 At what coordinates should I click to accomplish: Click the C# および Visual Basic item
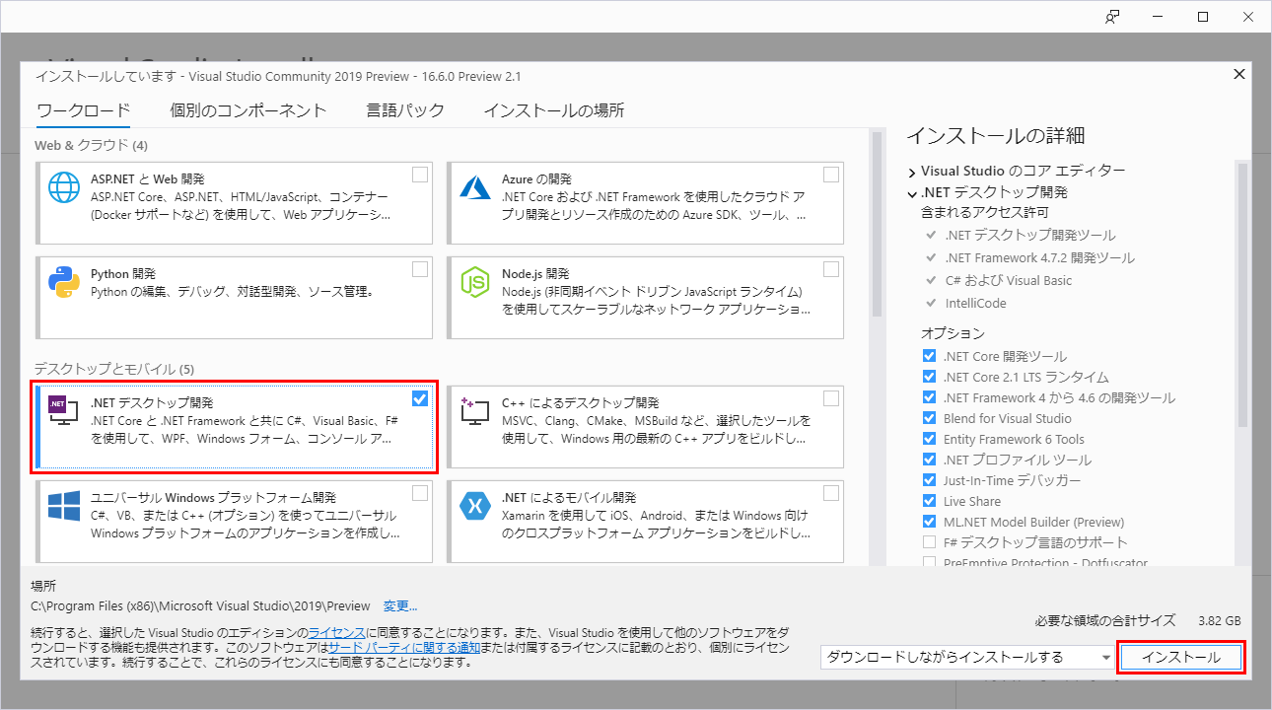[1008, 281]
